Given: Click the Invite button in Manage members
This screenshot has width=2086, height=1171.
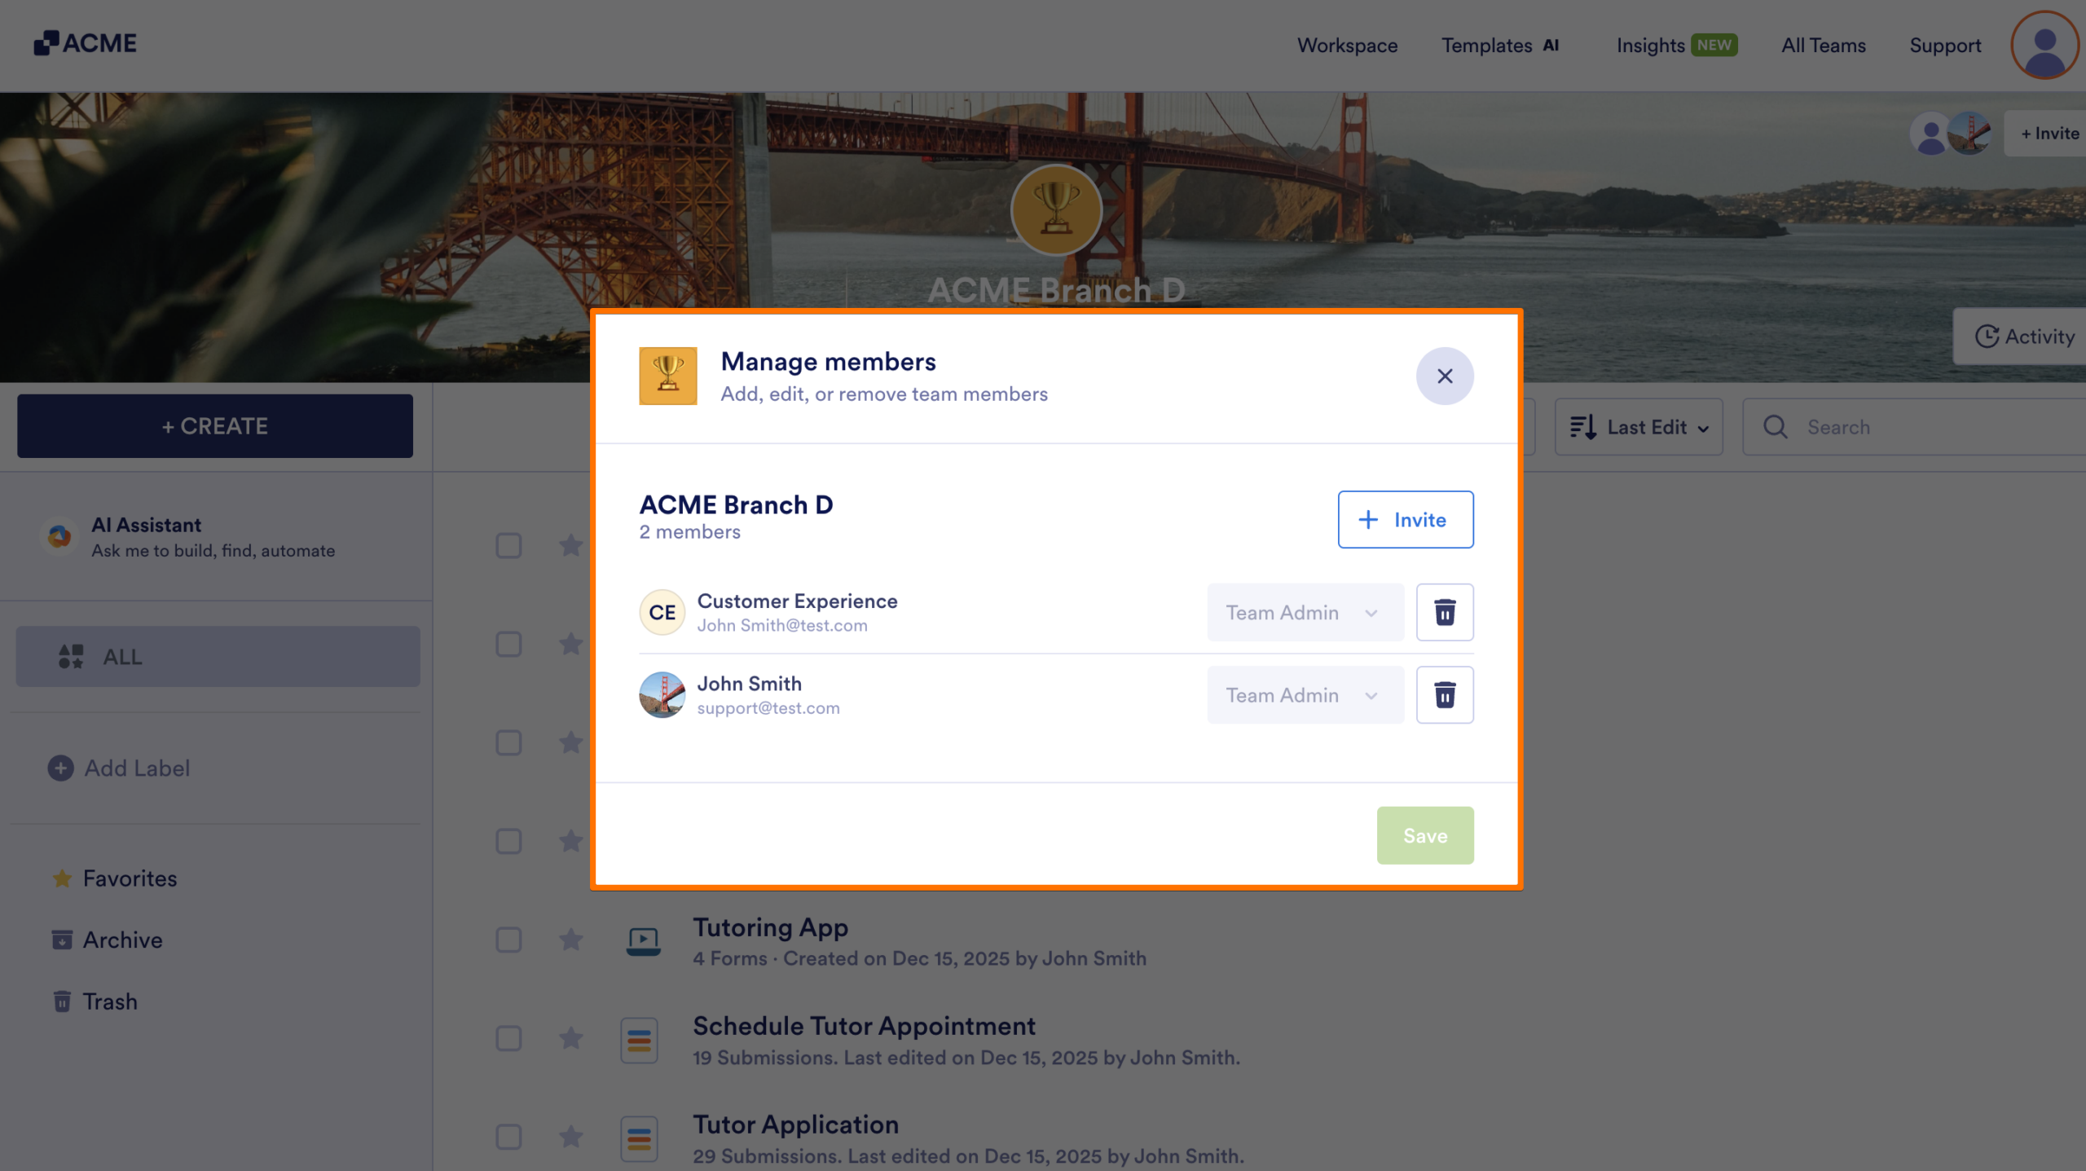Looking at the screenshot, I should 1406,519.
